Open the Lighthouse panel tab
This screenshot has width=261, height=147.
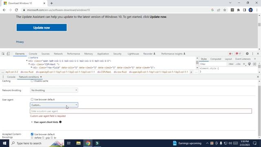click(133, 53)
